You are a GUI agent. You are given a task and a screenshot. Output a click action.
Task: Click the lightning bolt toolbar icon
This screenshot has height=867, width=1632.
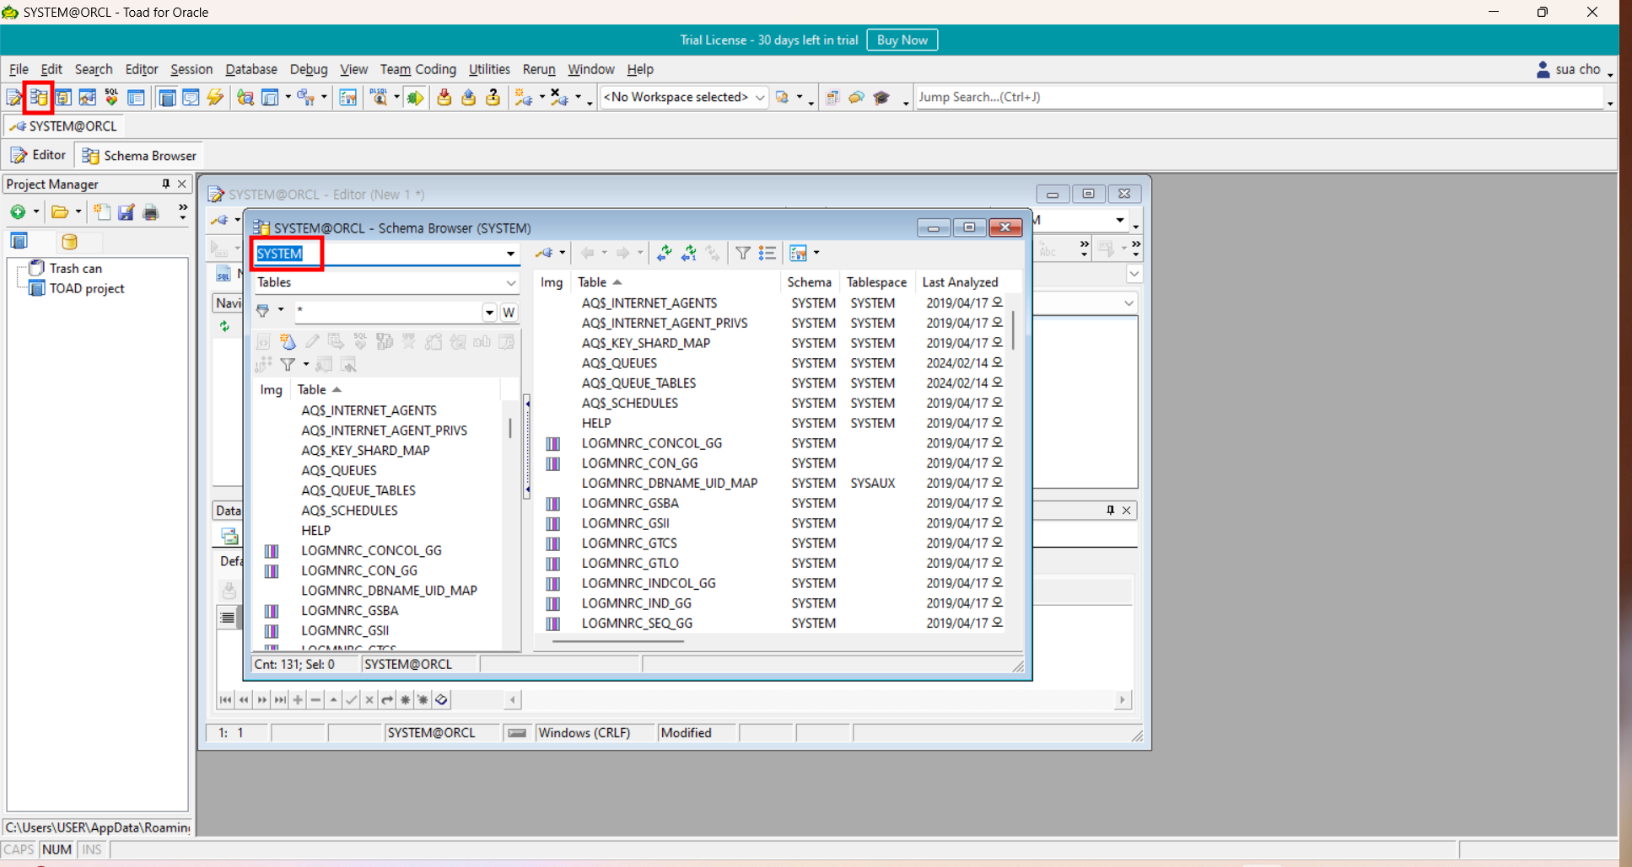(216, 98)
